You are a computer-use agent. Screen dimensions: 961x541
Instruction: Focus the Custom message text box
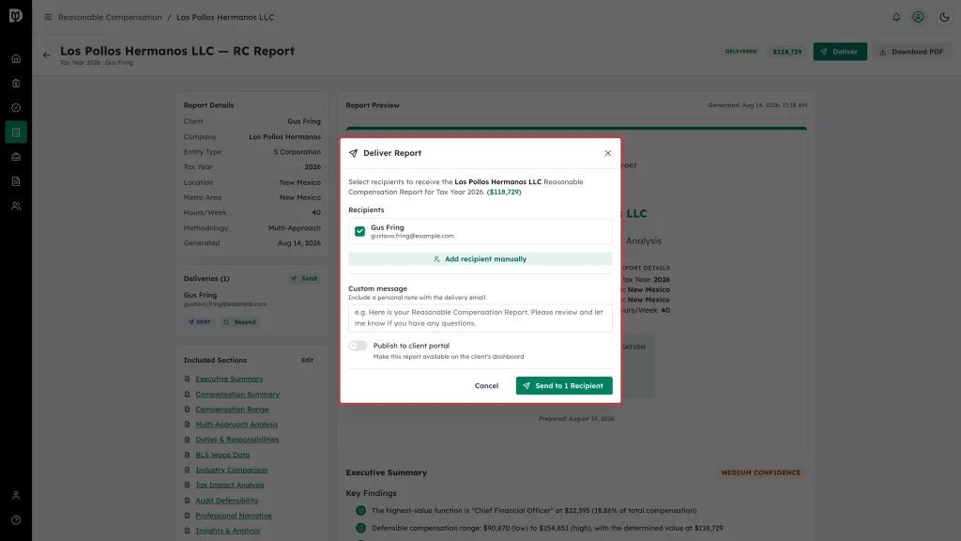pyautogui.click(x=480, y=317)
